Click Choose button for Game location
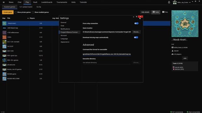Screen dimensions: 202x113 point(136,32)
